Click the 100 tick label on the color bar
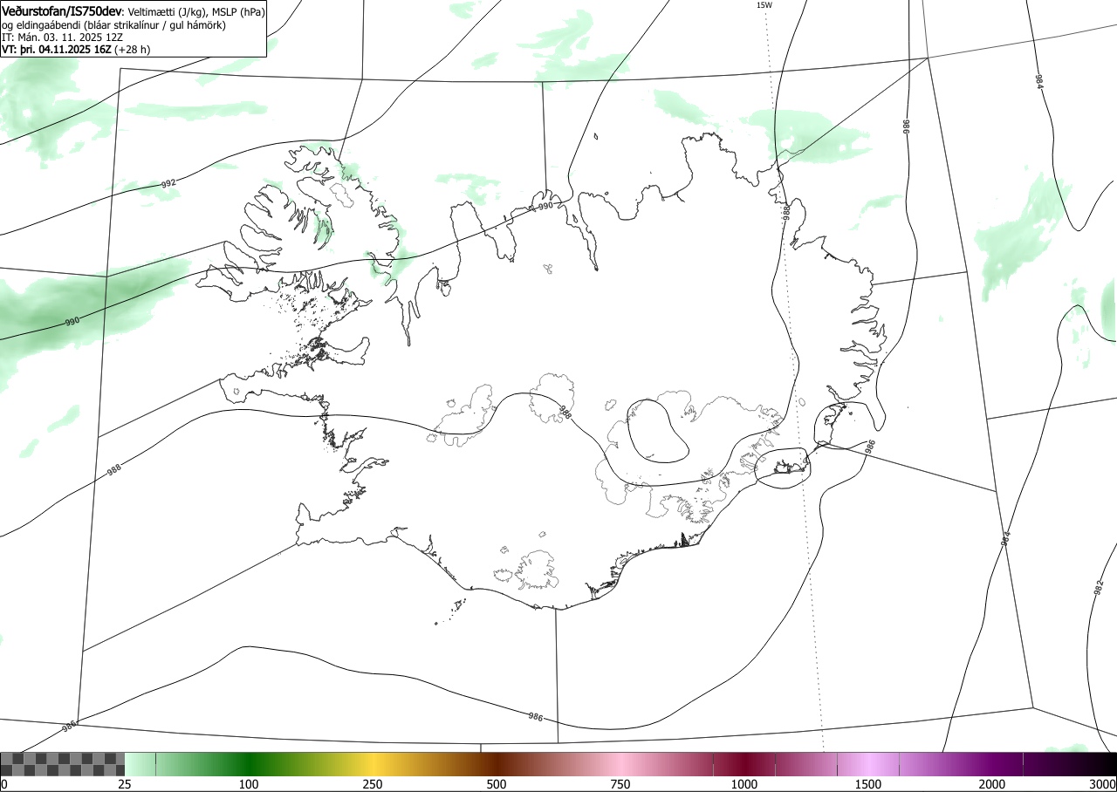This screenshot has height=792, width=1117. coord(249,784)
